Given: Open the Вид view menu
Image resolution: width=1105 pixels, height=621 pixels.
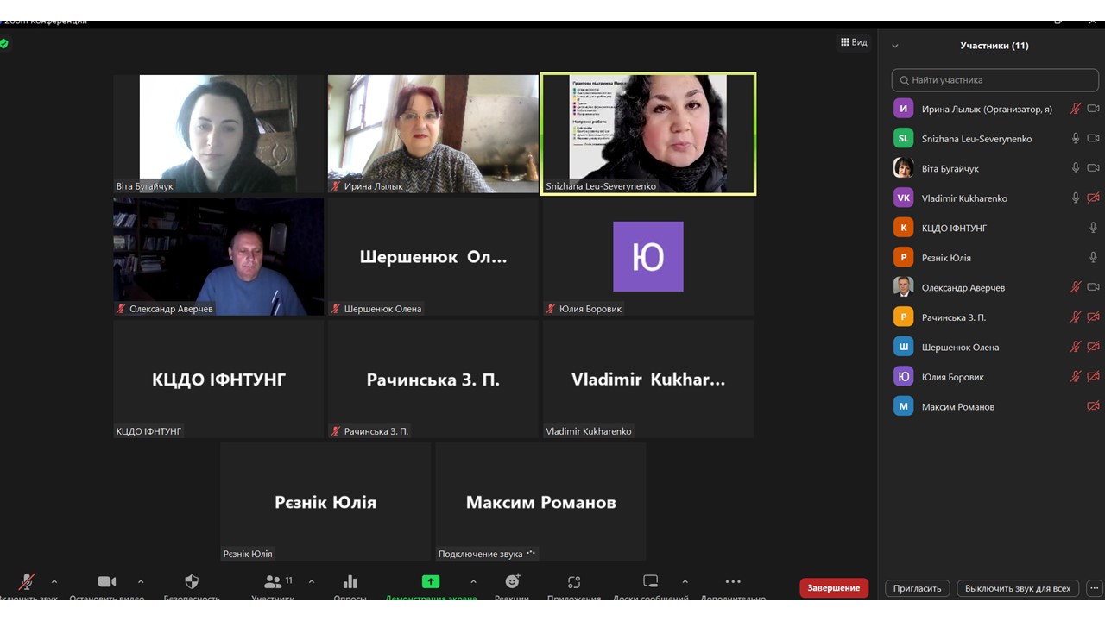Looking at the screenshot, I should (854, 42).
